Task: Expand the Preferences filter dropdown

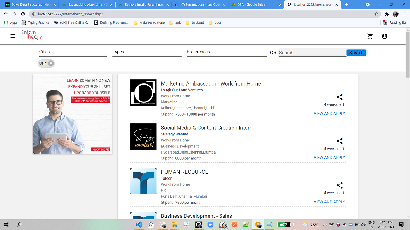Action: [x=227, y=52]
